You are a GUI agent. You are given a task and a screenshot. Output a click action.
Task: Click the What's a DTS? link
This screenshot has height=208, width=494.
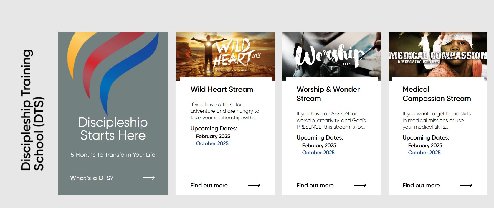coord(92,178)
